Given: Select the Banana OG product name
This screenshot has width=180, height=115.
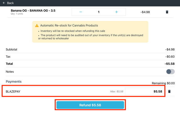Looking at the screenshot, I should (x=33, y=11).
